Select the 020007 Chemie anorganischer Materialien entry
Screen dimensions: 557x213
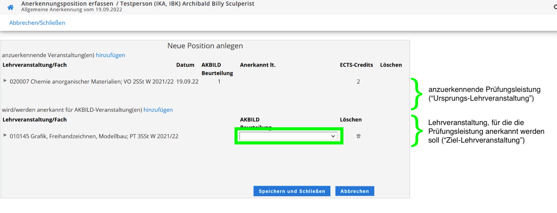(x=92, y=81)
